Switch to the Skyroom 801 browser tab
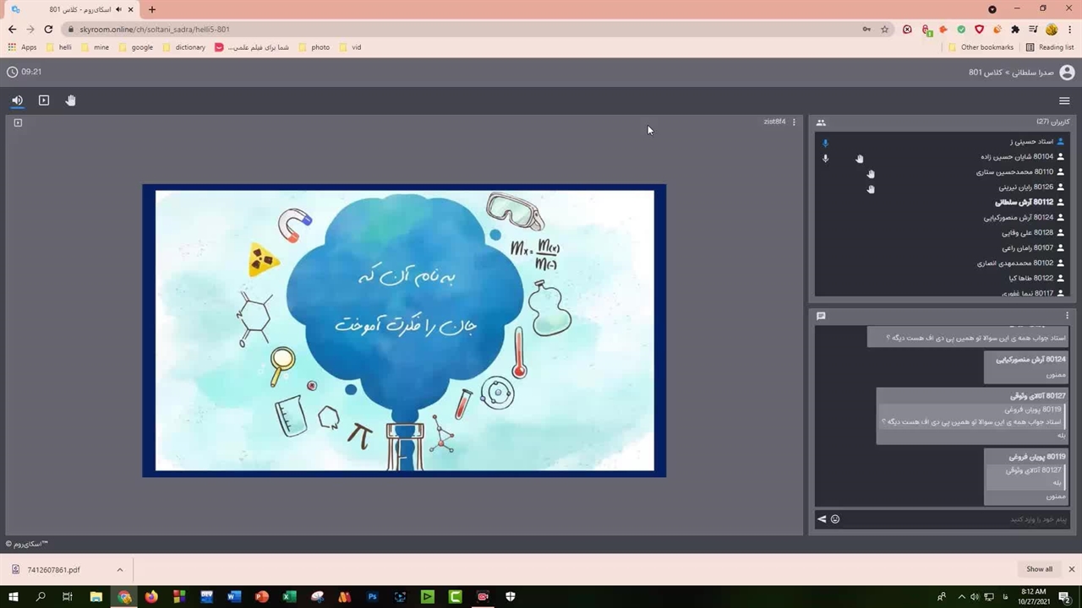1082x608 pixels. pyautogui.click(x=72, y=9)
